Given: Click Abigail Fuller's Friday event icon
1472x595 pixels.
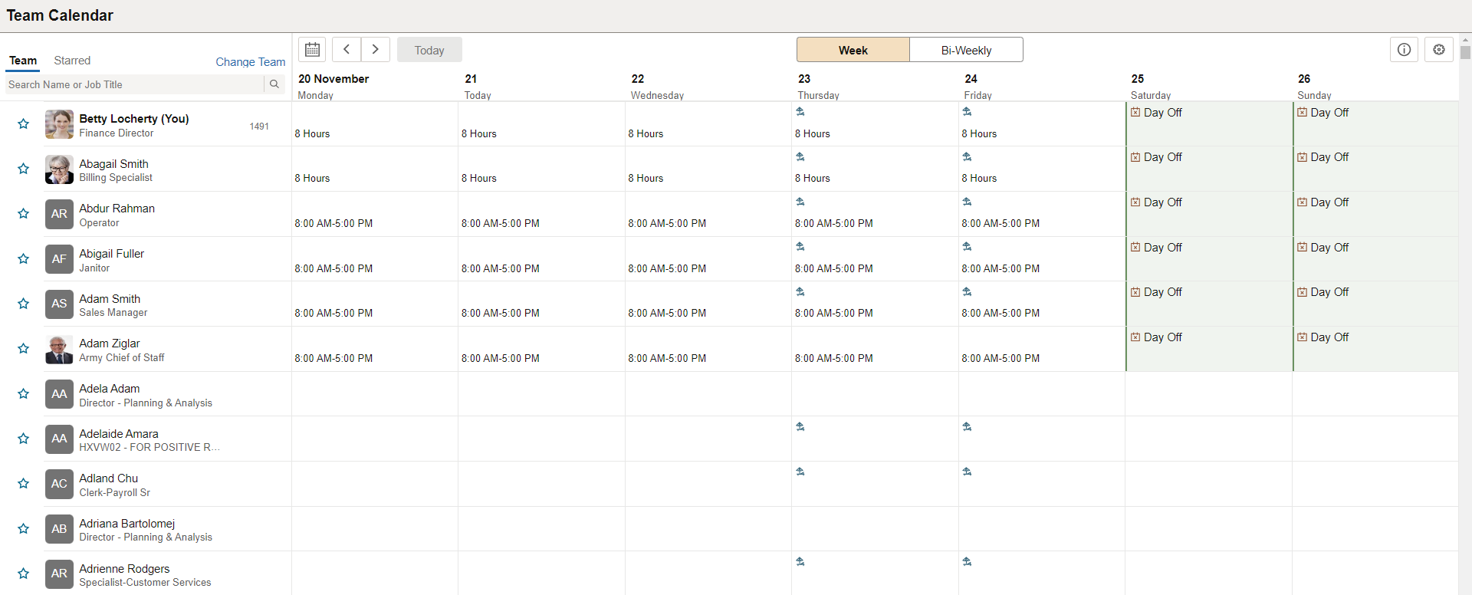Looking at the screenshot, I should point(968,247).
